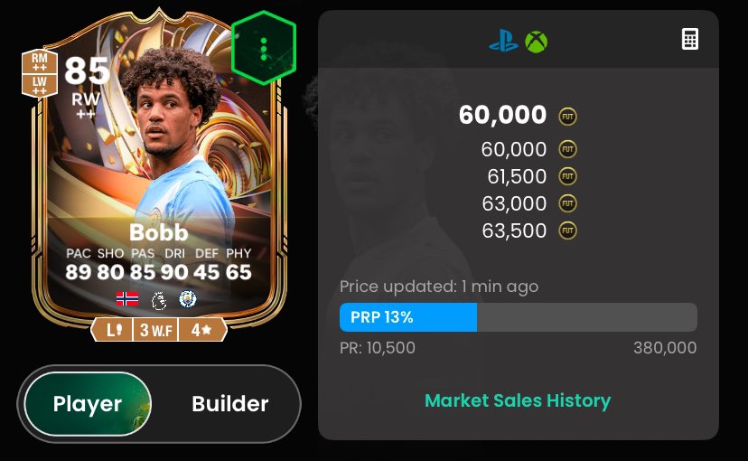Viewport: 748px width, 461px height.
Task: Click the FUT coin beside 61,500
Action: click(567, 176)
